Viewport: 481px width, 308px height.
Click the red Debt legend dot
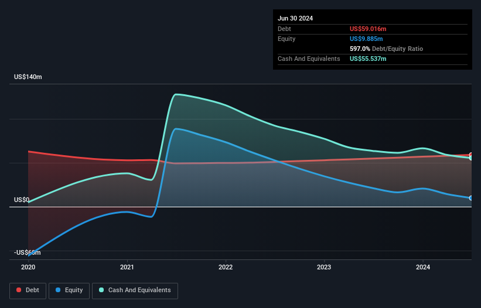click(x=19, y=290)
